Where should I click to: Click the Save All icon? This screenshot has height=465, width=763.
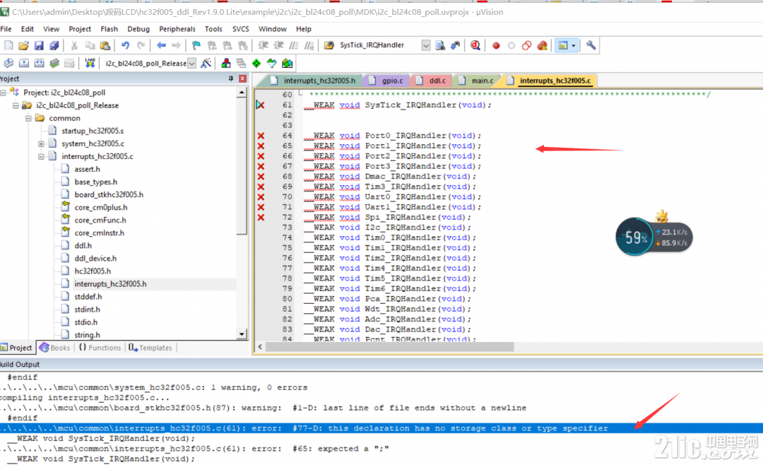pyautogui.click(x=54, y=45)
